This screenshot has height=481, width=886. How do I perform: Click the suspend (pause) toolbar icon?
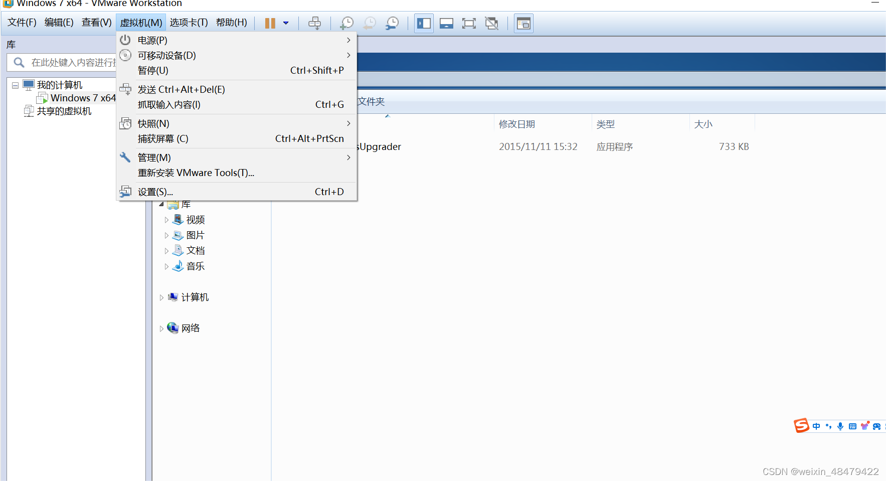pyautogui.click(x=270, y=23)
